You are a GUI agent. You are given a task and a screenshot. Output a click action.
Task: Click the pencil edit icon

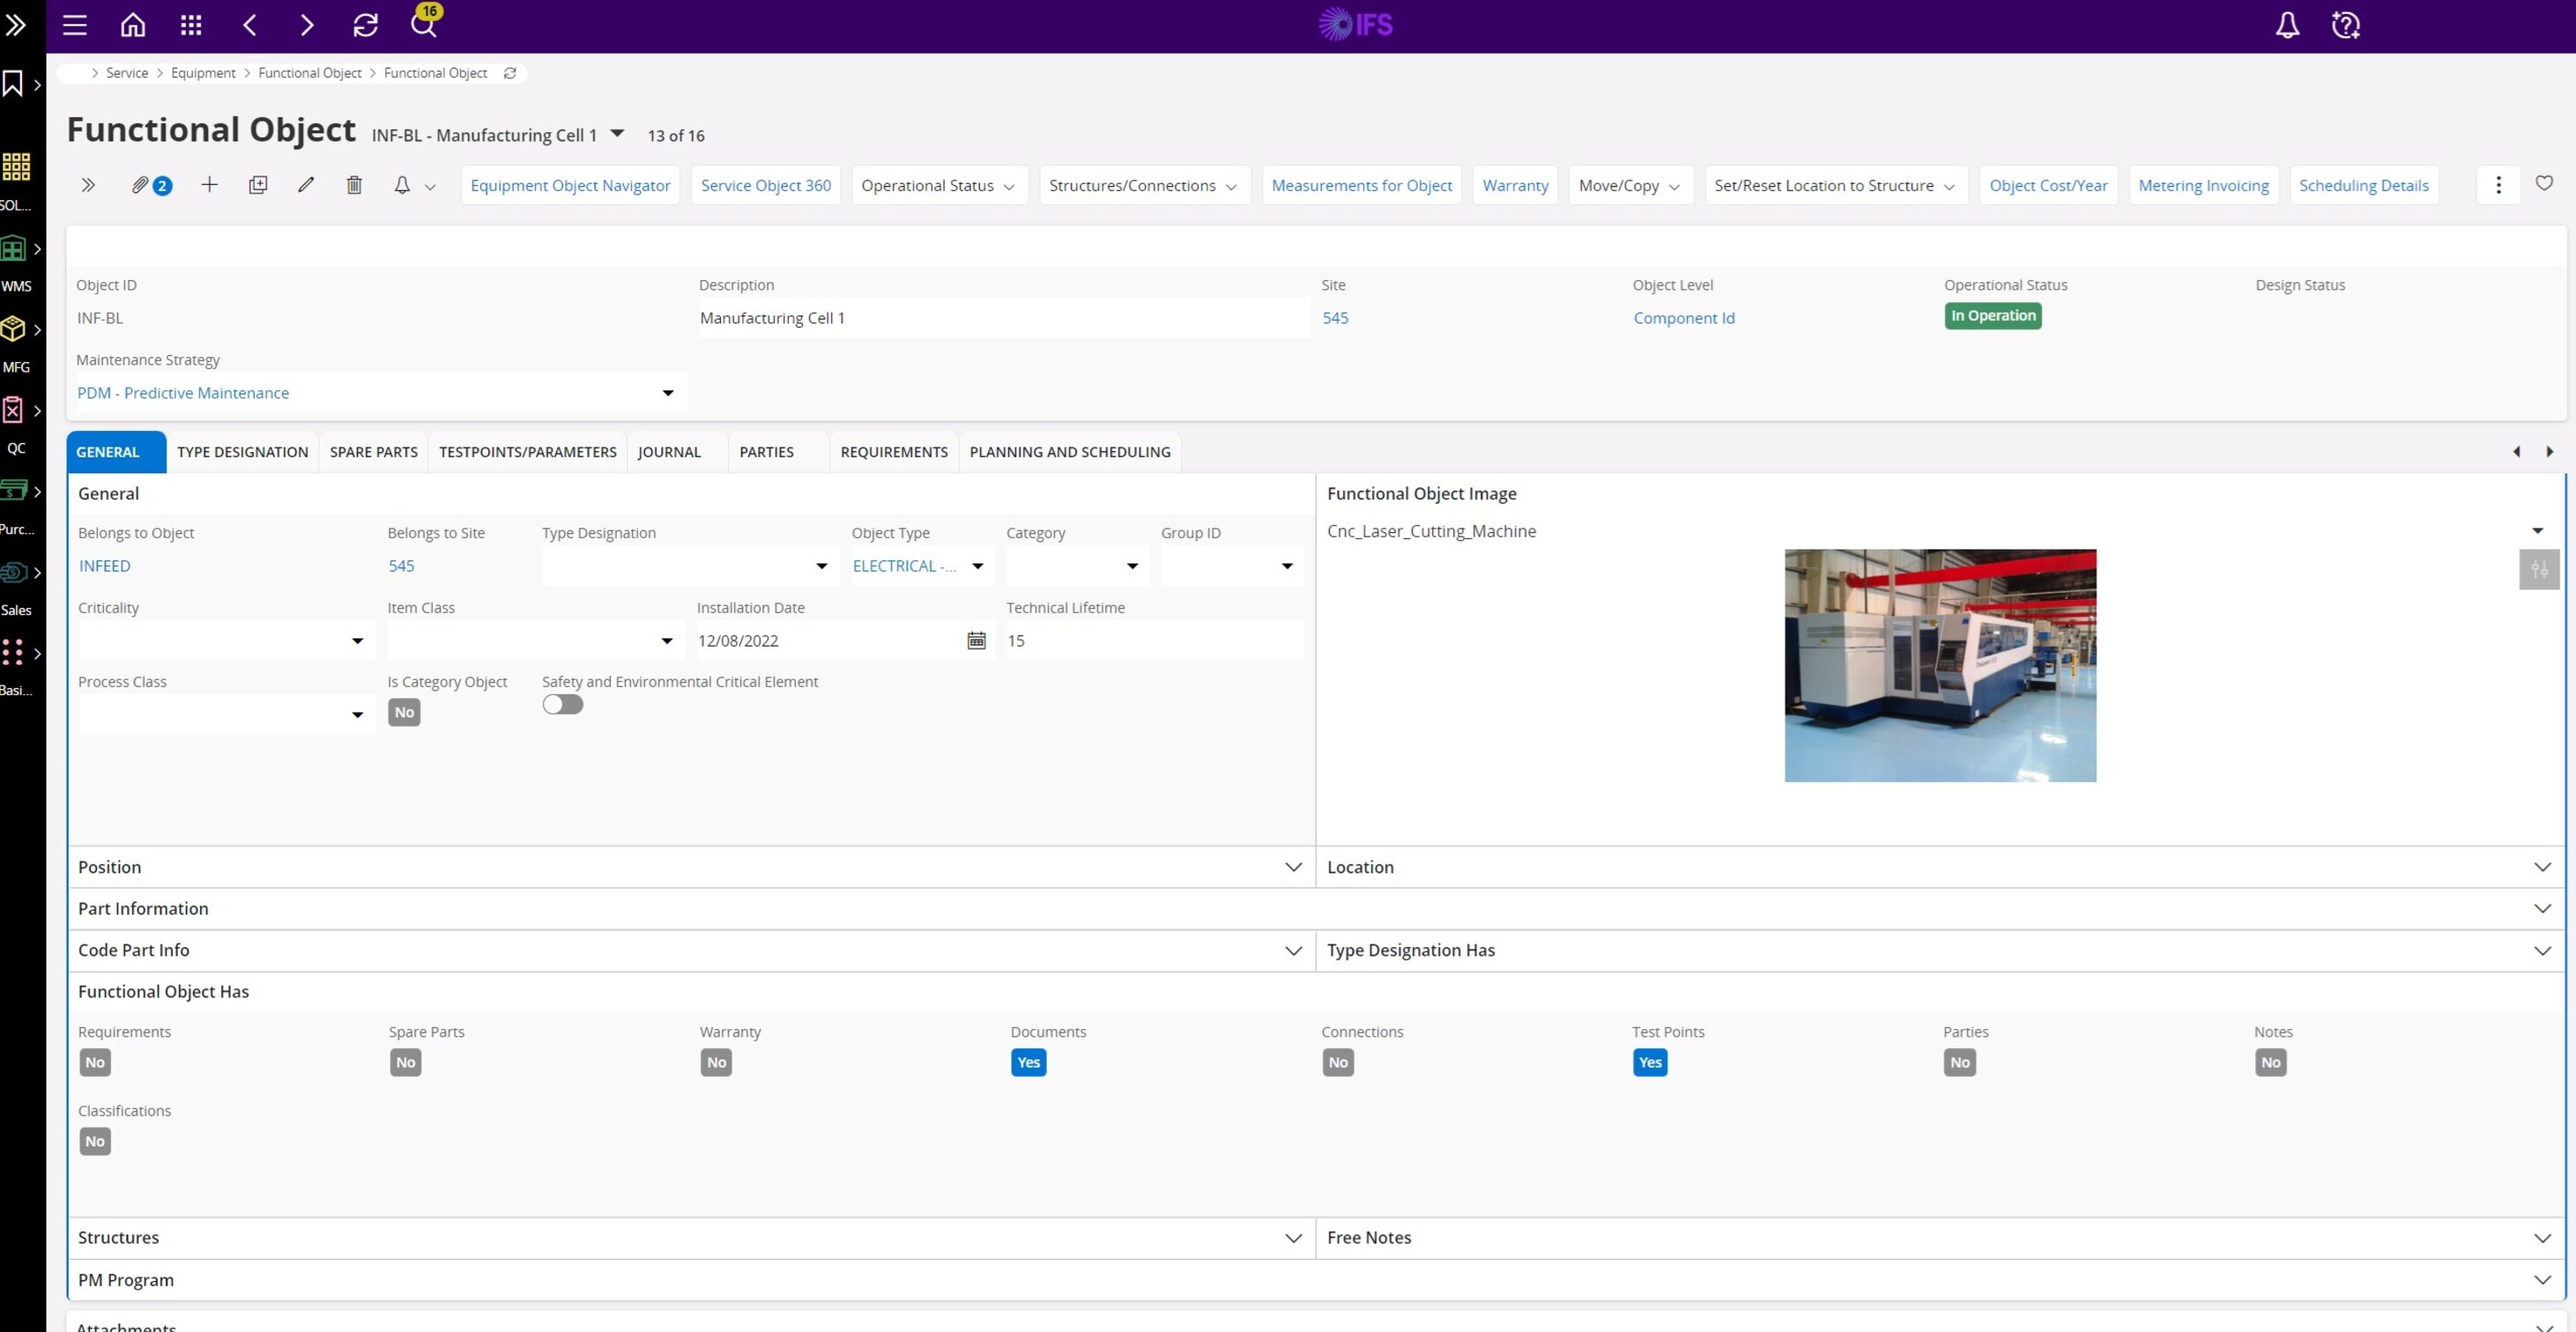click(x=306, y=185)
